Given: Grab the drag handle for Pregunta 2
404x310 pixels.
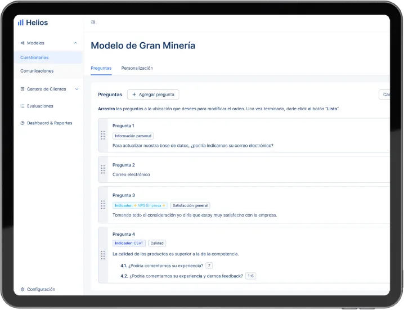Looking at the screenshot, I should 103,169.
